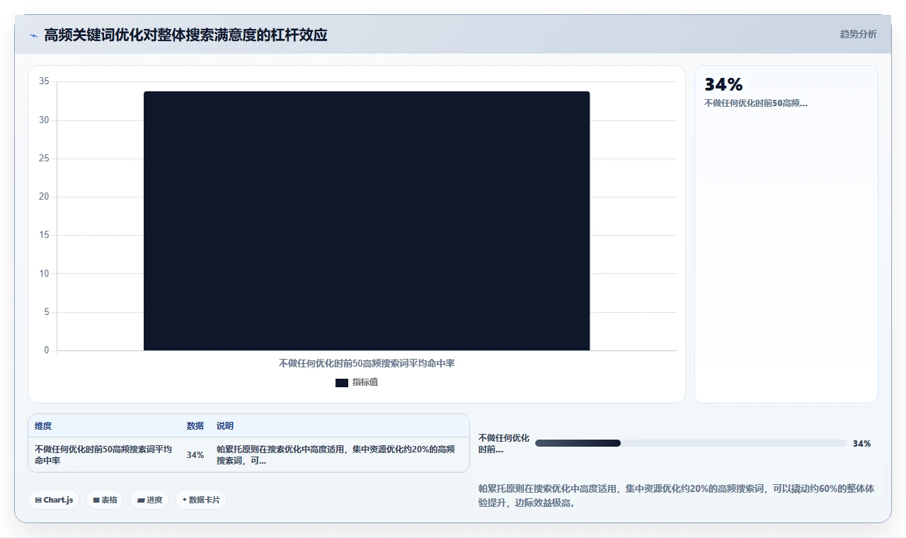Image resolution: width=906 pixels, height=538 pixels.
Task: Click the 帕累托原则 description cell in table
Action: click(336, 455)
